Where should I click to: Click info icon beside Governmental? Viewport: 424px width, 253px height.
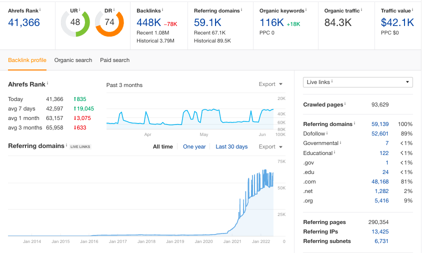340,142
